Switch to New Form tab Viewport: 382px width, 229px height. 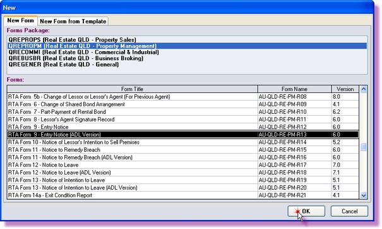coord(20,20)
